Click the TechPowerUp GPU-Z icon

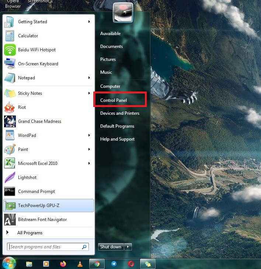tap(10, 206)
